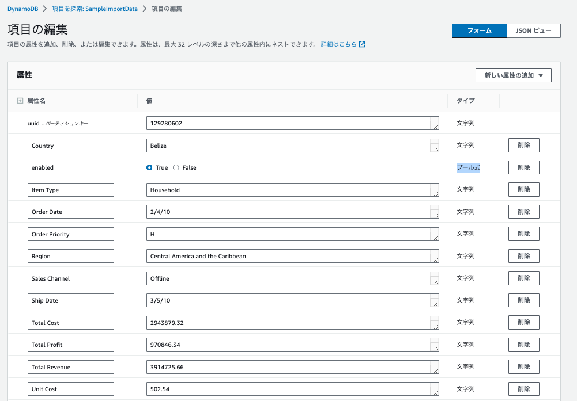Click the expand-all icon beside 属性名 header
Viewport: 577px width, 401px height.
pos(20,101)
